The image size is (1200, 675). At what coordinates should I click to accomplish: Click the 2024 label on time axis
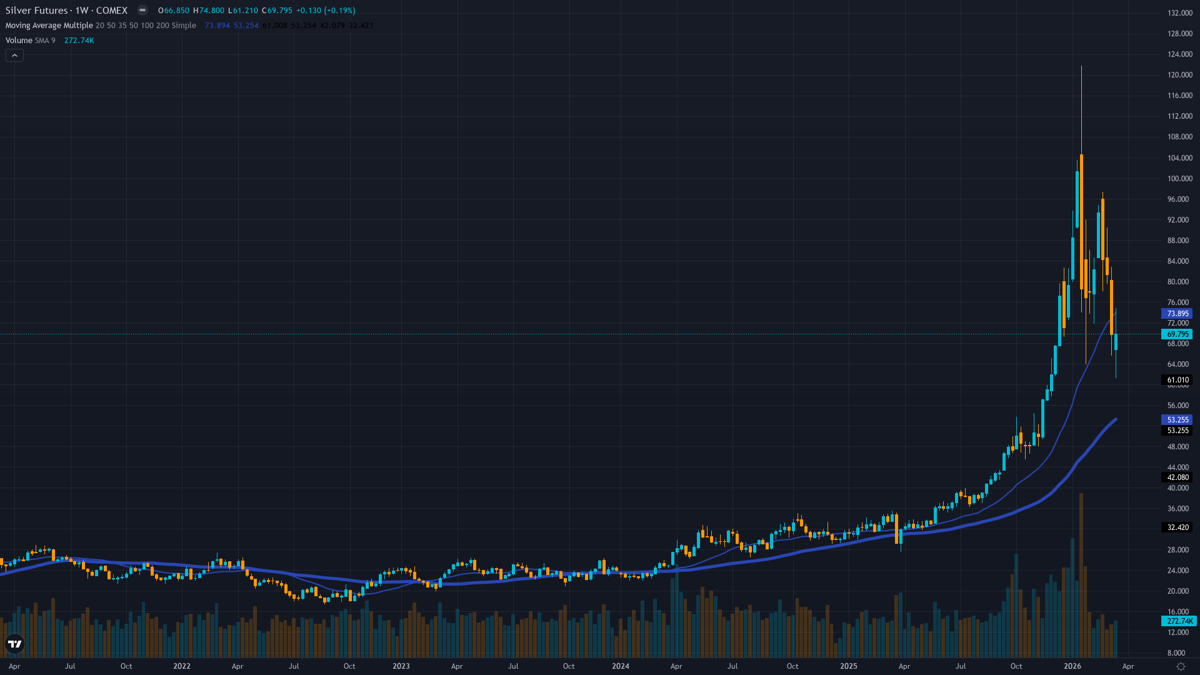click(621, 666)
